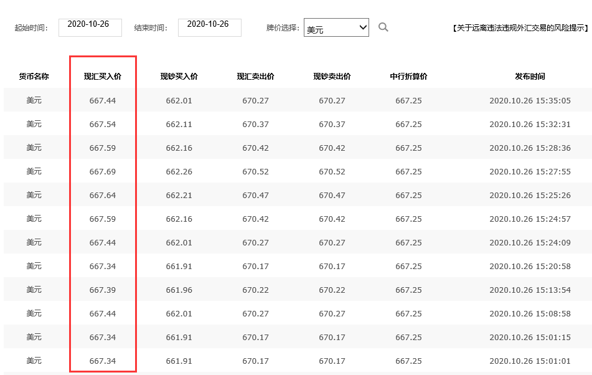Click the highlighted 现汇买入价 column header

point(101,76)
